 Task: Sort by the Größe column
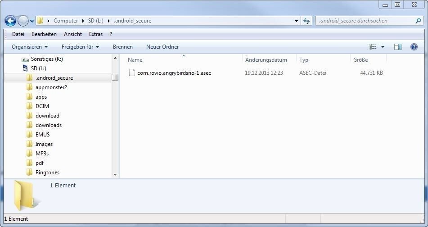click(x=360, y=60)
